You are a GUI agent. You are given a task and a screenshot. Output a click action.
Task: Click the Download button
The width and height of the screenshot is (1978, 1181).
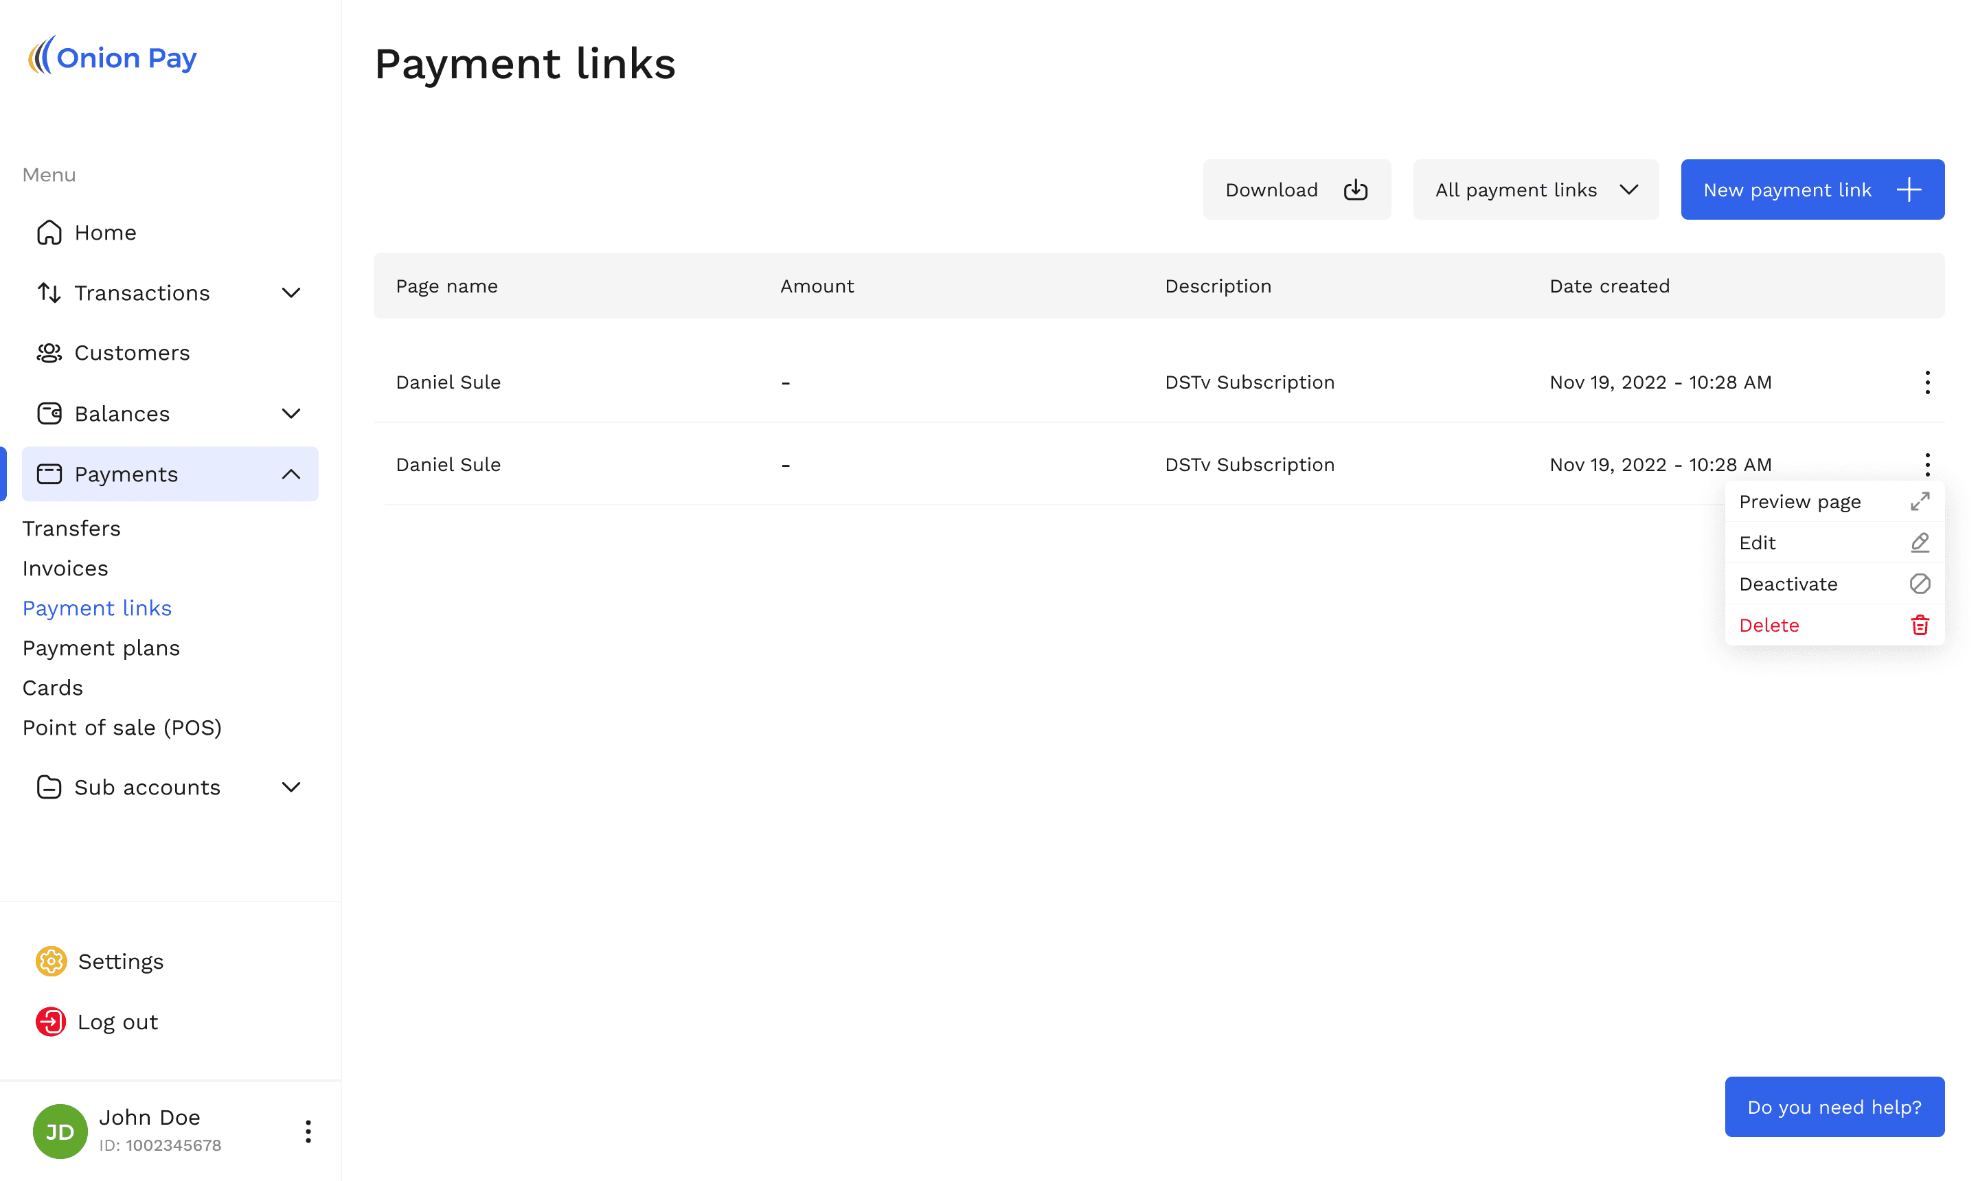coord(1297,190)
